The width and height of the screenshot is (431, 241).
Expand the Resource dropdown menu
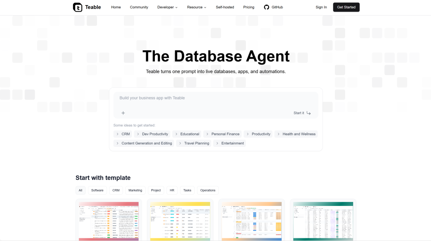[x=196, y=7]
